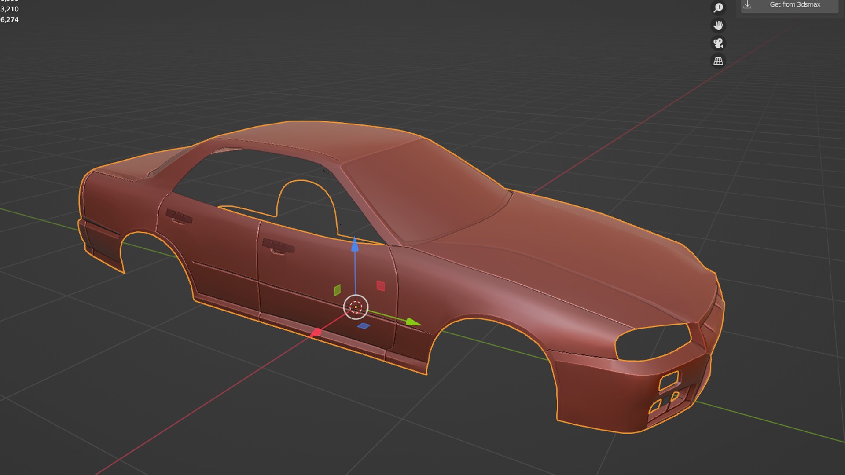Image resolution: width=845 pixels, height=475 pixels.
Task: Click the headlight opening on the car
Action: click(x=652, y=343)
